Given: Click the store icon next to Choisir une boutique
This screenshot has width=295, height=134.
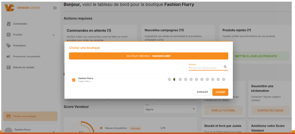Looking at the screenshot, I should (x=8, y=116).
